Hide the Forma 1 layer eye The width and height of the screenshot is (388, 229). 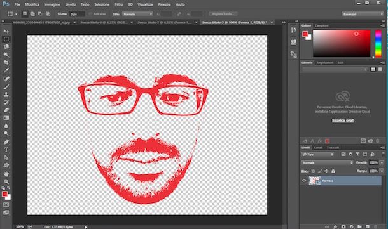304,180
